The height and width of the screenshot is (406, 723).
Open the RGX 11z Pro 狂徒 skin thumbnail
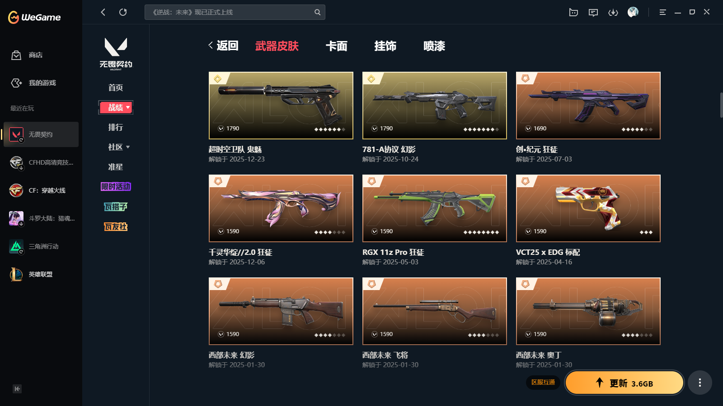tap(435, 208)
